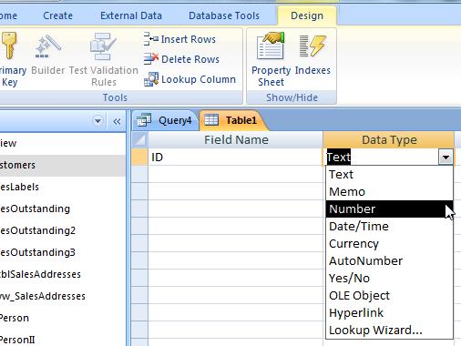Open the item ending in esOutstanding
The width and height of the screenshot is (461, 346).
[62, 209]
